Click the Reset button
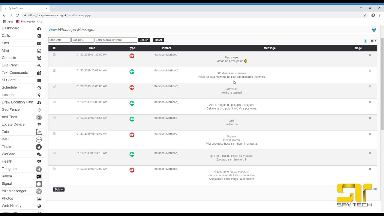This screenshot has height=216, width=384. pyautogui.click(x=158, y=40)
